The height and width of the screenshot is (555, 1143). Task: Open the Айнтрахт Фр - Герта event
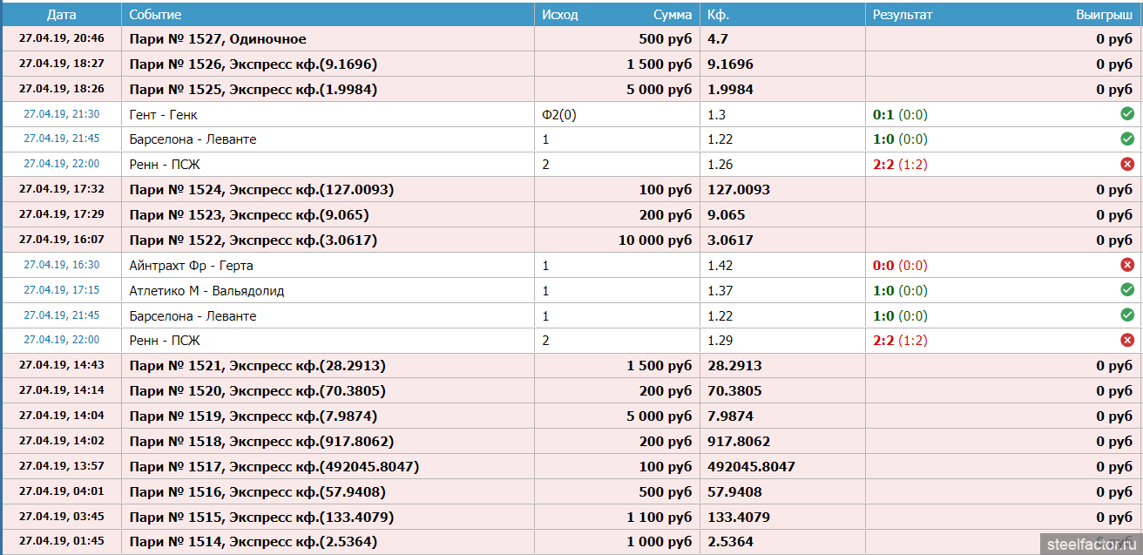[191, 265]
